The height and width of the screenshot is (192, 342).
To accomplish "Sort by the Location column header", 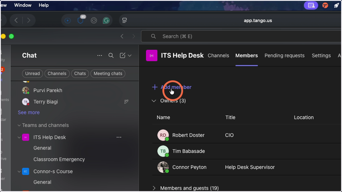I will [304, 117].
